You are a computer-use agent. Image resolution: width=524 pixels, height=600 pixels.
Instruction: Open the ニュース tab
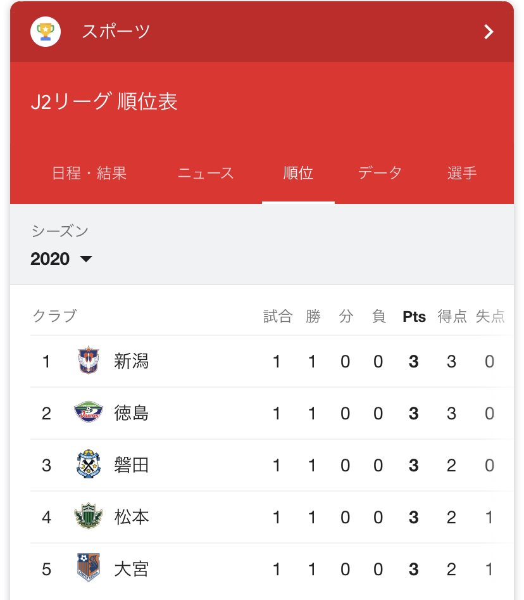click(206, 173)
